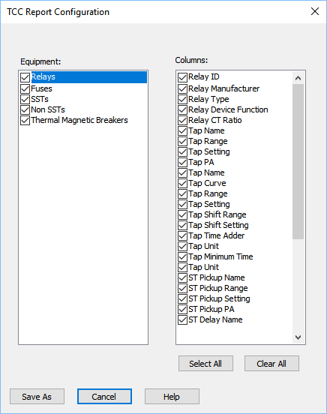
Task: Uncheck the Non SSTs checkbox
Action: (25, 109)
